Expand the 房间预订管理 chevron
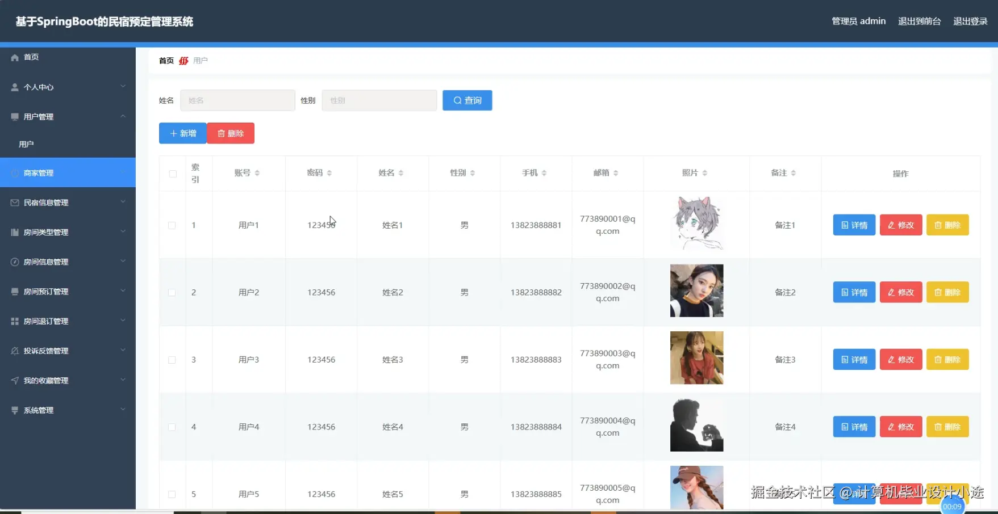This screenshot has width=998, height=514. click(123, 291)
